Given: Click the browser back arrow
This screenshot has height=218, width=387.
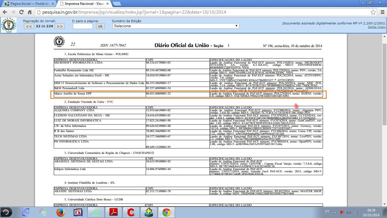Looking at the screenshot, I should point(5,12).
